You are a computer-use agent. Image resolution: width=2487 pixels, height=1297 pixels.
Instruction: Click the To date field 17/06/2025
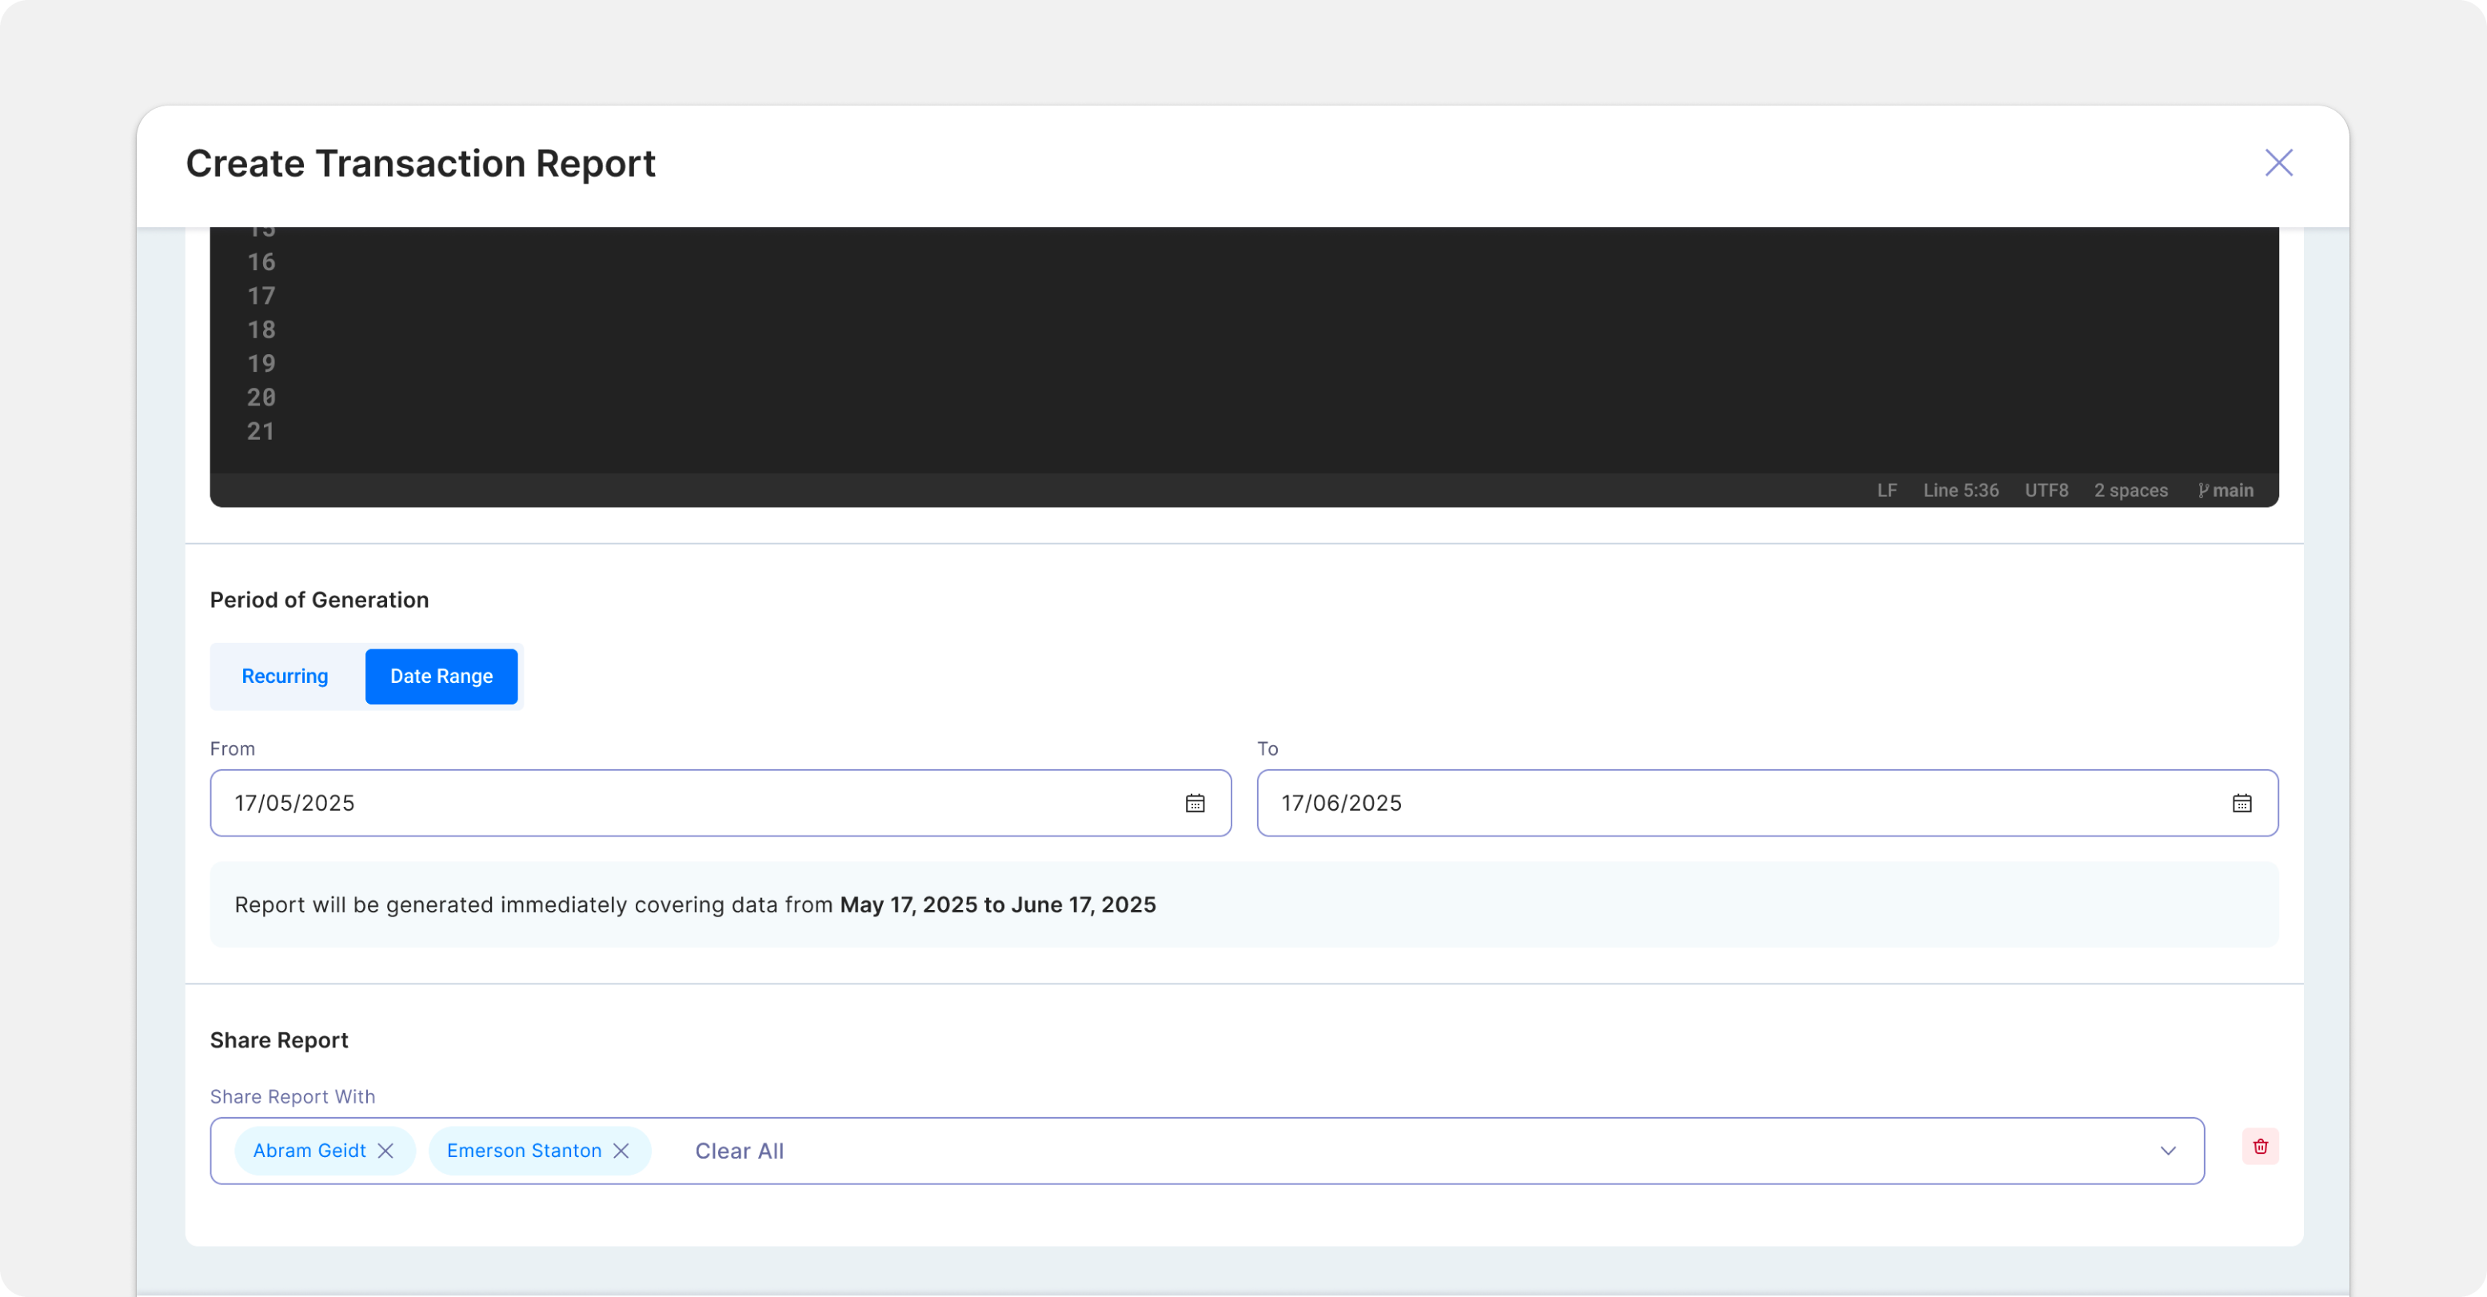coord(1719,804)
